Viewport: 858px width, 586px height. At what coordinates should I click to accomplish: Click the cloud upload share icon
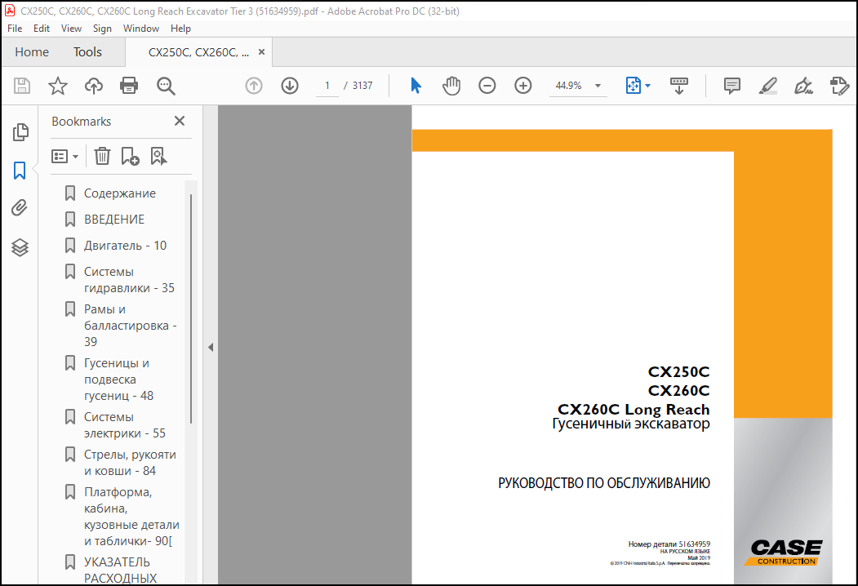click(x=94, y=86)
